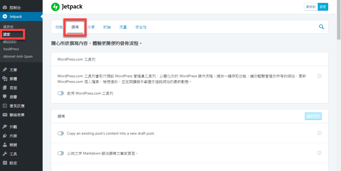This screenshot has width=341, height=171.
Task: Show info for Markdown writing option
Action: pos(319,153)
